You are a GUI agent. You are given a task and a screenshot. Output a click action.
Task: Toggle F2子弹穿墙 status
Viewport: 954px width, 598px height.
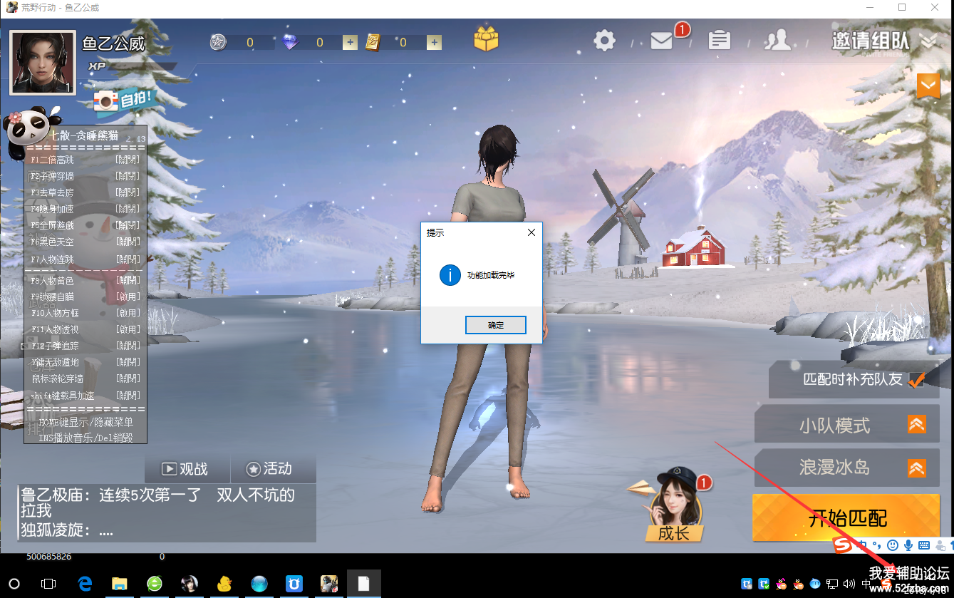[x=128, y=176]
